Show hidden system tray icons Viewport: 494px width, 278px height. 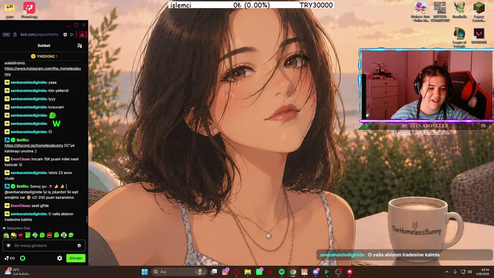pyautogui.click(x=447, y=272)
